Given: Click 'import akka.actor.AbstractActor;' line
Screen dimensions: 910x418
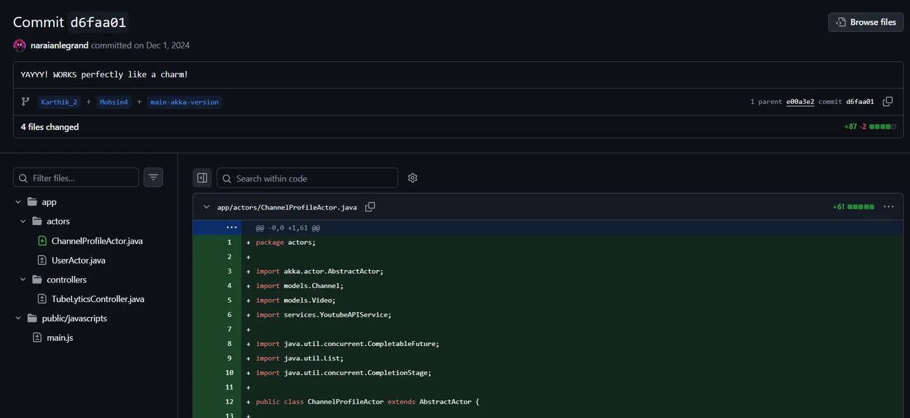Looking at the screenshot, I should 320,271.
